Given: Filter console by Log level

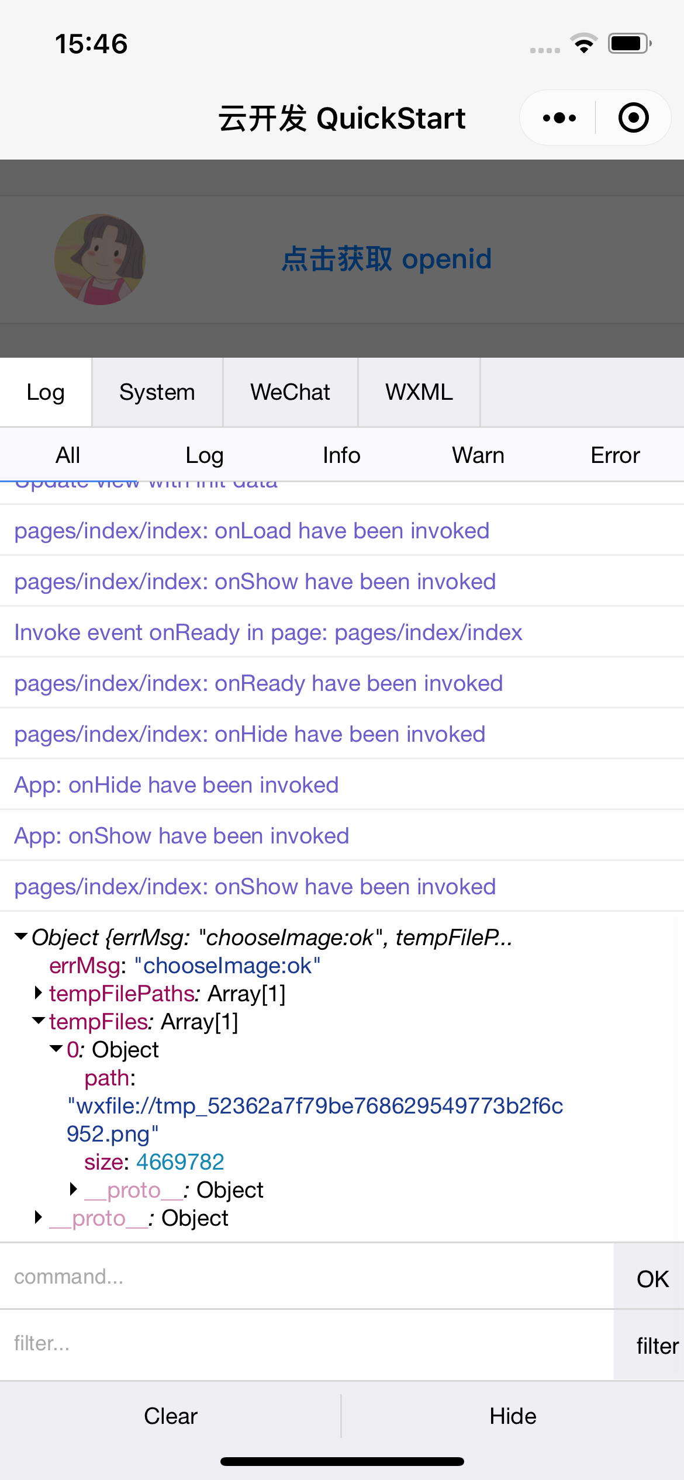Looking at the screenshot, I should pyautogui.click(x=205, y=455).
